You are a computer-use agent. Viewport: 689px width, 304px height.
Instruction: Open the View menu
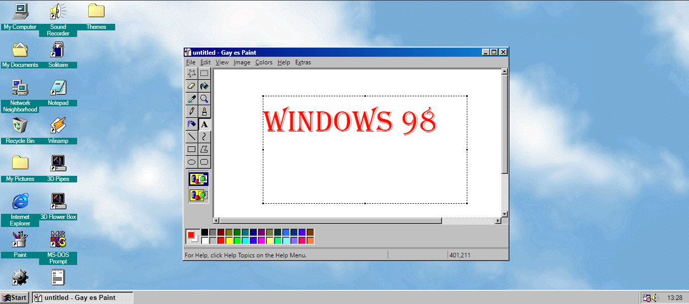[222, 62]
